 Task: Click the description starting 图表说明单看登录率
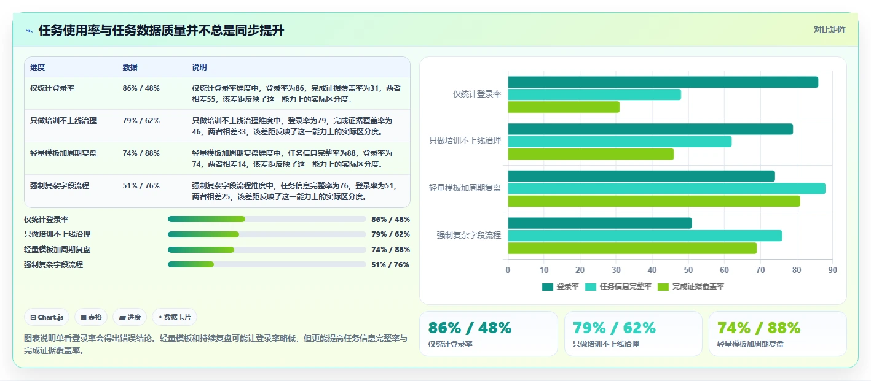(x=216, y=344)
